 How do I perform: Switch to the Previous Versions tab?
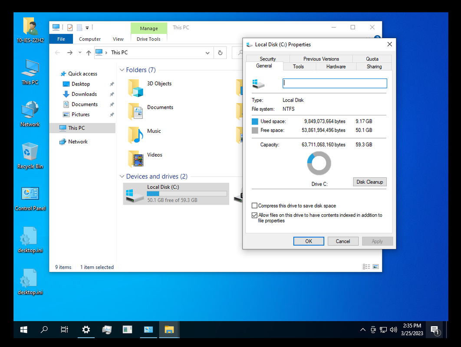(x=321, y=59)
